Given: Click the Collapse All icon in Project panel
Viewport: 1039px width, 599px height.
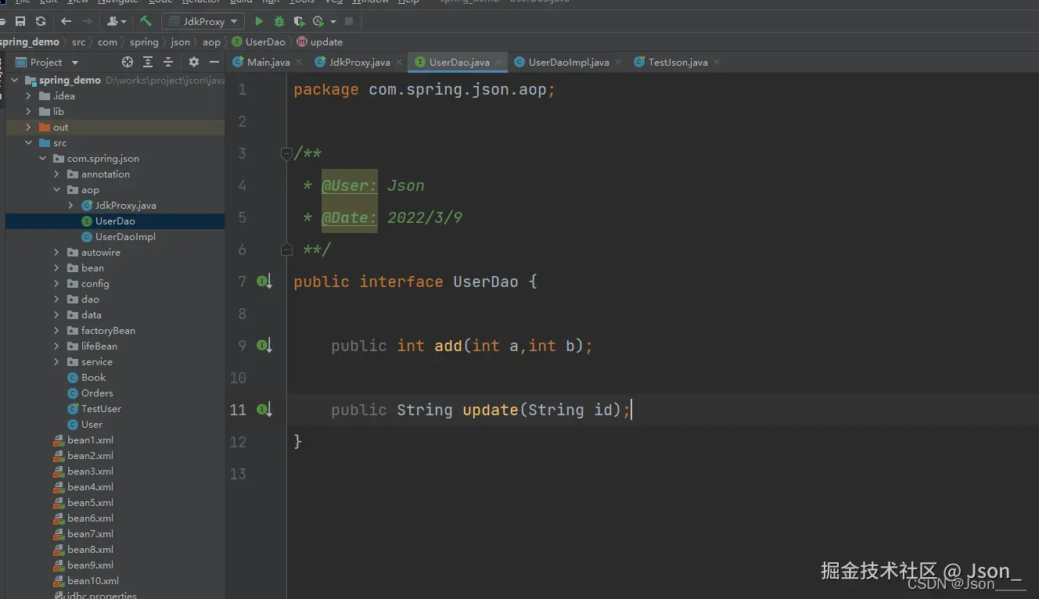Looking at the screenshot, I should (168, 62).
